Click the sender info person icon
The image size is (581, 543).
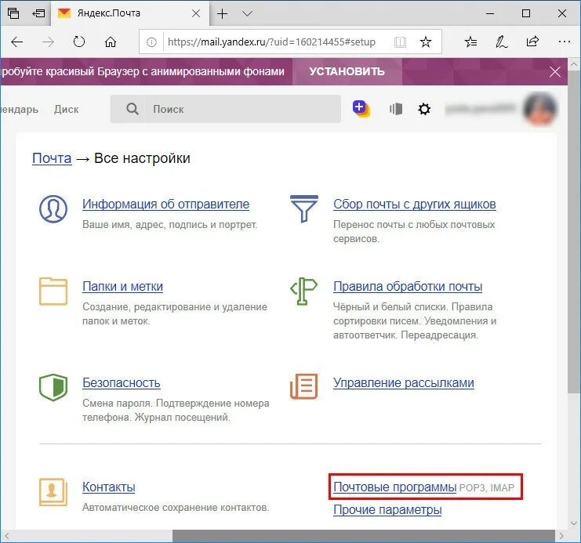pos(53,209)
